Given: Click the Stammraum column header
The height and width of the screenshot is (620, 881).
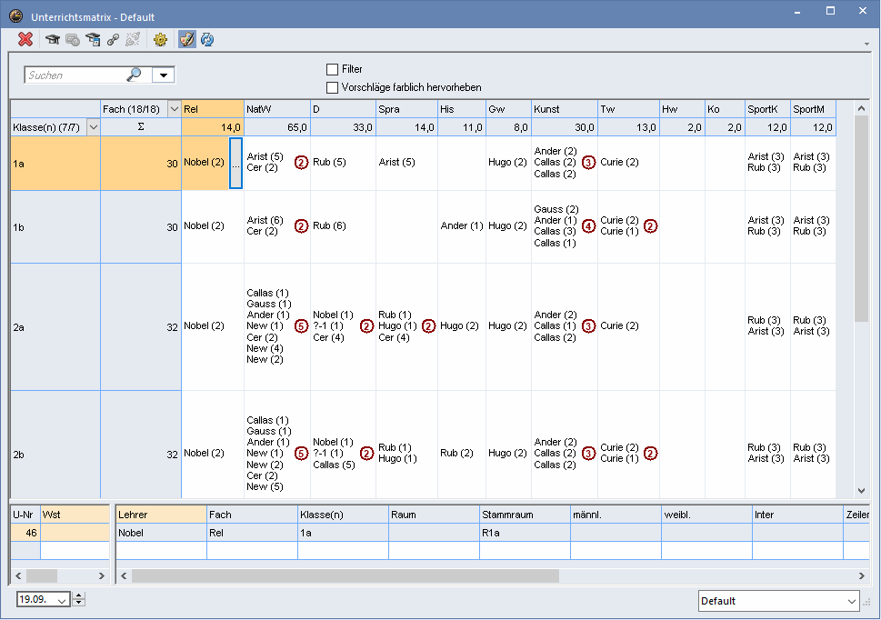Looking at the screenshot, I should point(525,515).
